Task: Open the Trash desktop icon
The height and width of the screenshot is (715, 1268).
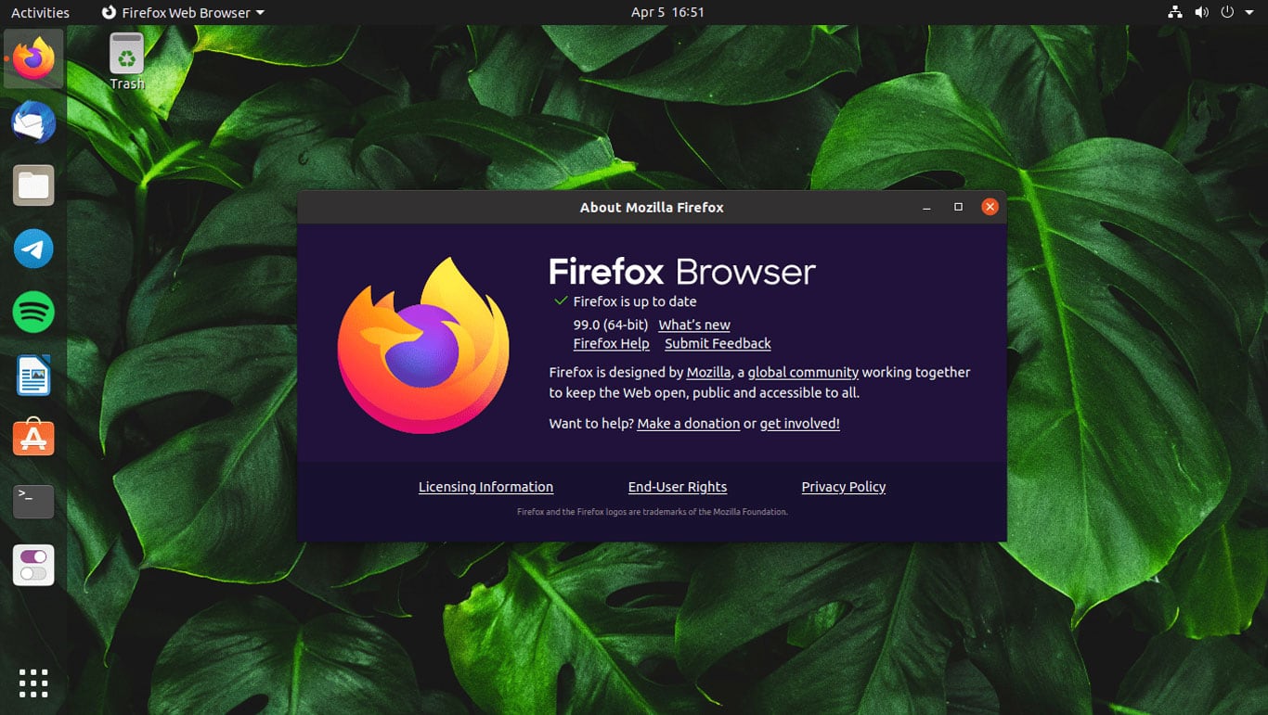Action: coord(127,61)
